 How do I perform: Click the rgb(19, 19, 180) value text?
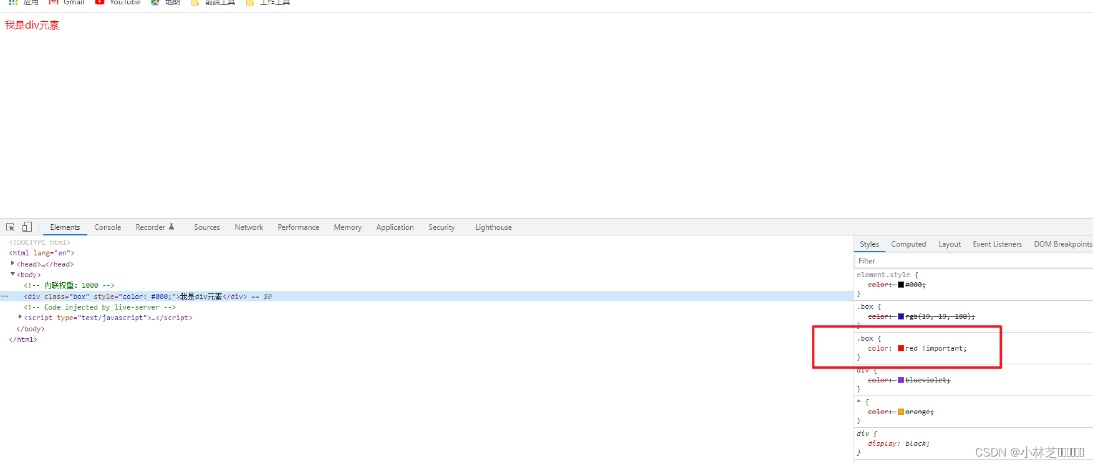(940, 316)
